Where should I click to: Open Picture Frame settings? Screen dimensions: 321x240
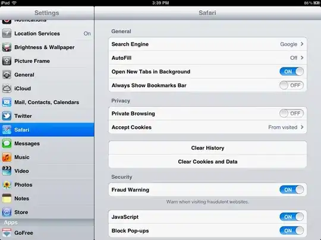tap(47, 61)
